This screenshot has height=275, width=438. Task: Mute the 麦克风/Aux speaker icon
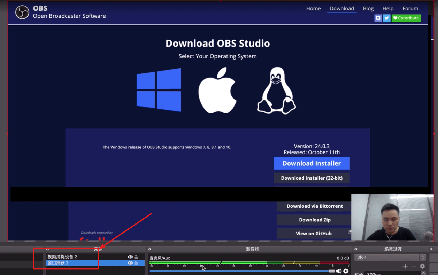click(339, 271)
